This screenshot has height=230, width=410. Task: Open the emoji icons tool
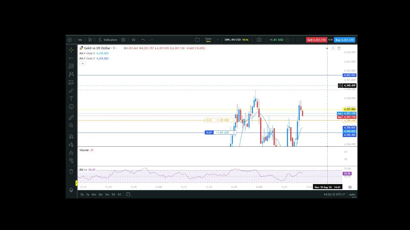71,107
